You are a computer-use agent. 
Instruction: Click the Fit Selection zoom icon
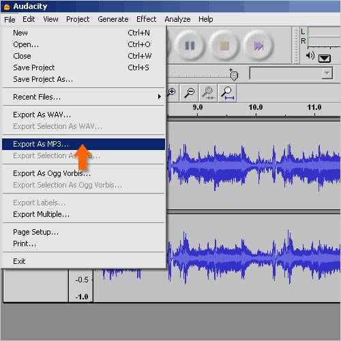[208, 93]
